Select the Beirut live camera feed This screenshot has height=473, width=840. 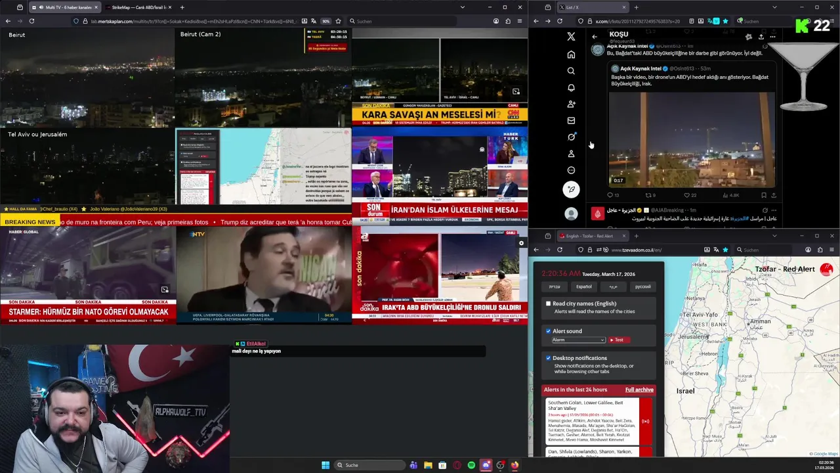click(87, 78)
